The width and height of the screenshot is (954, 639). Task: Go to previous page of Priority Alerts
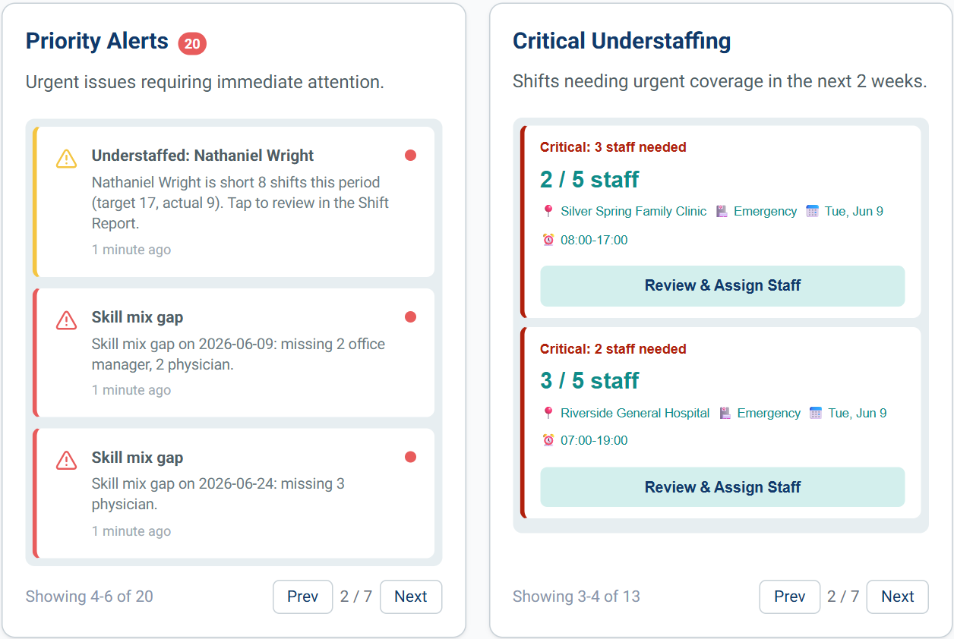(x=302, y=597)
